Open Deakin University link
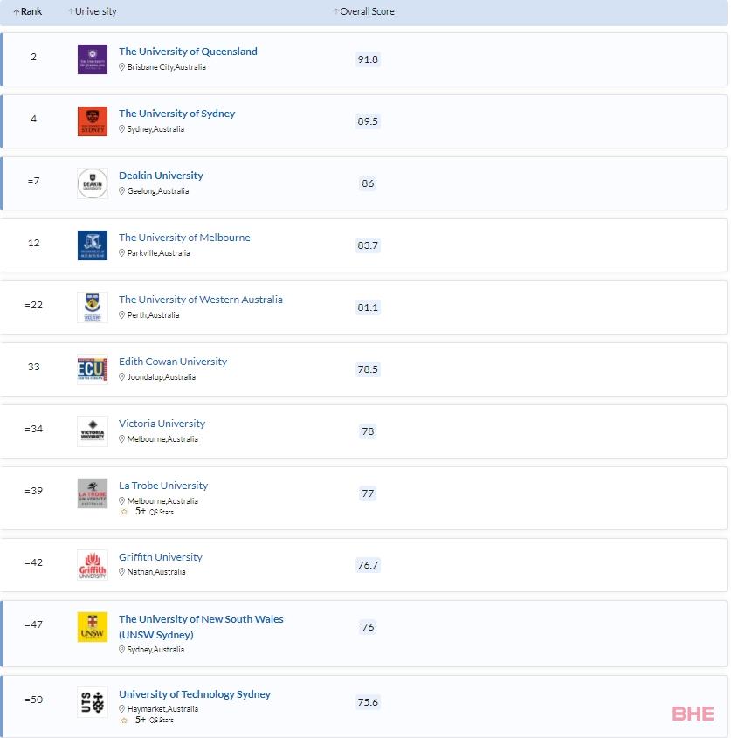Image resolution: width=731 pixels, height=738 pixels. 161,176
